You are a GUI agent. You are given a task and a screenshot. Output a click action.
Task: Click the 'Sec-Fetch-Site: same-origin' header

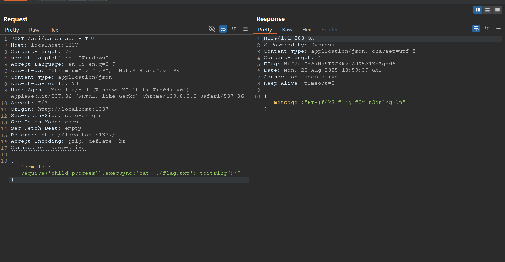[x=56, y=116]
